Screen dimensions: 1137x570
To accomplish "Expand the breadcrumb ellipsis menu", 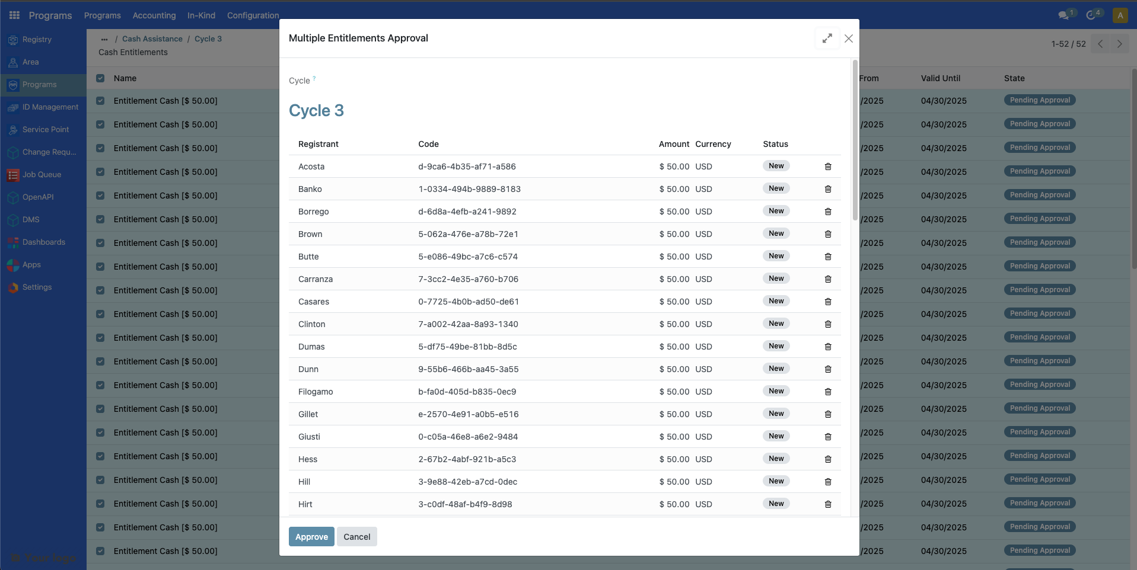I will [x=104, y=39].
